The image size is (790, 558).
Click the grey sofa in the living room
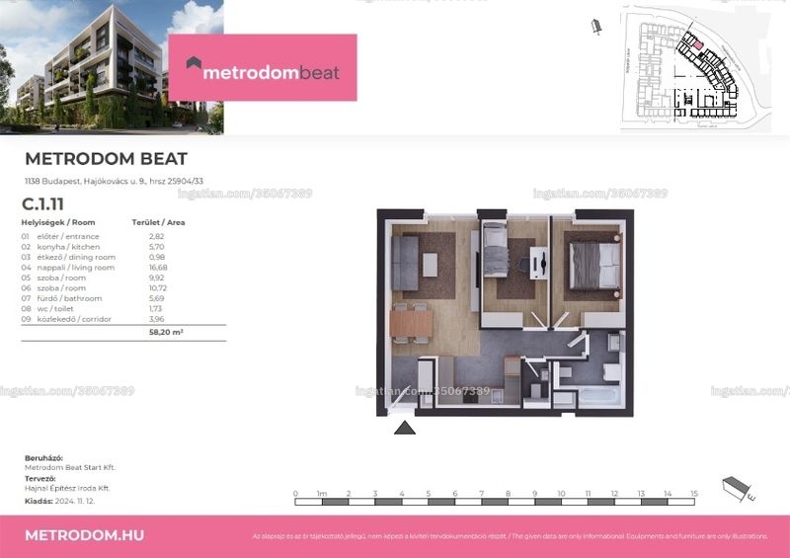[x=405, y=263]
